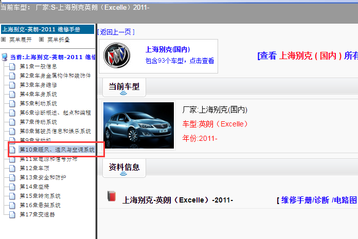Click document icon for 第16章悬架系统
This screenshot has height=239, width=358.
(x=12, y=205)
